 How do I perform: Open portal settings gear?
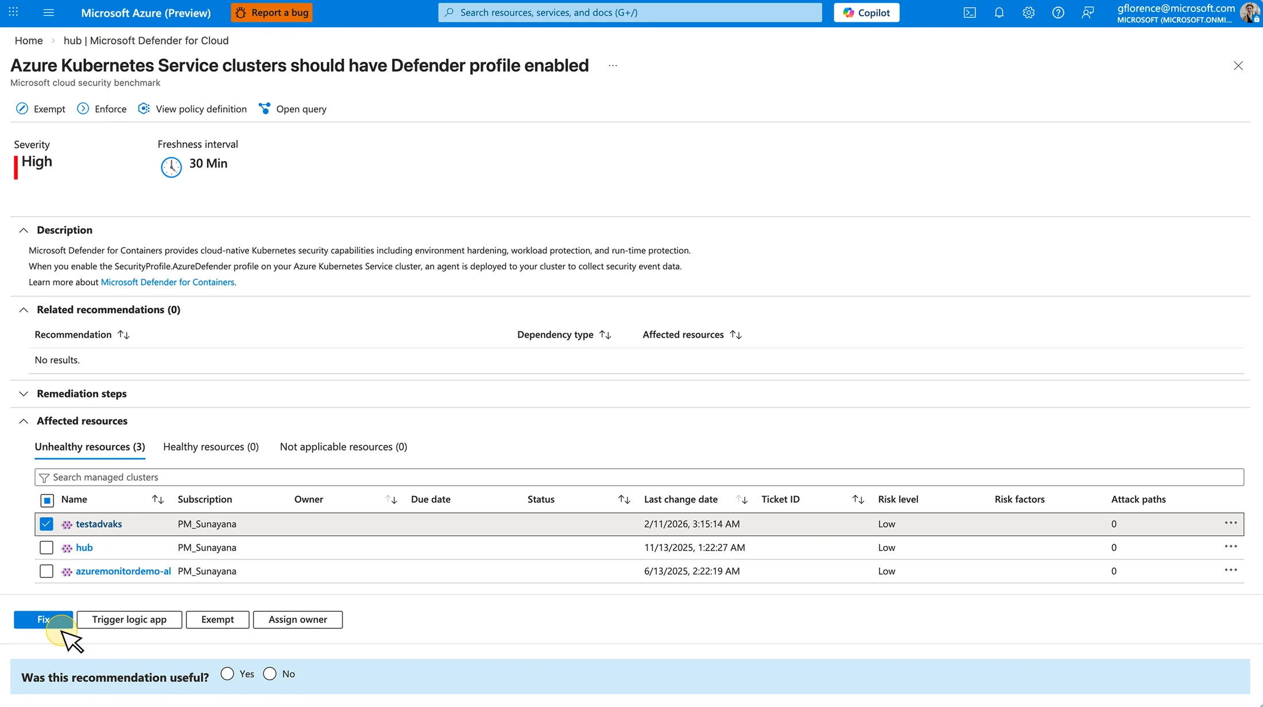pyautogui.click(x=1028, y=13)
